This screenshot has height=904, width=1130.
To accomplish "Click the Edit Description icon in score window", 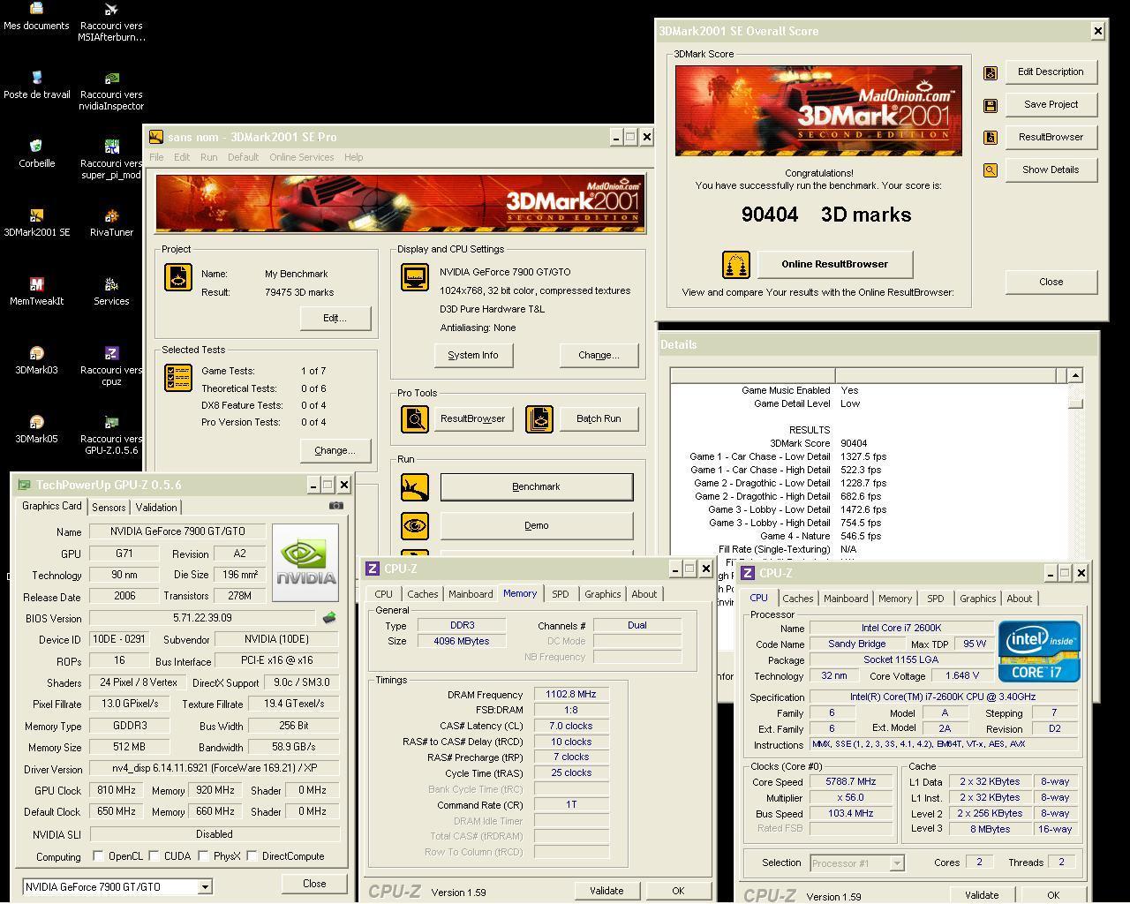I will click(x=991, y=72).
